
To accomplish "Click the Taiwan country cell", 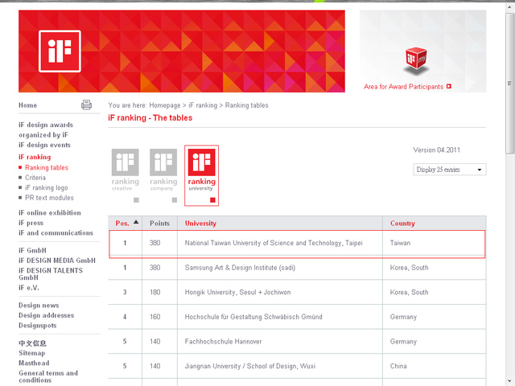I will click(400, 243).
